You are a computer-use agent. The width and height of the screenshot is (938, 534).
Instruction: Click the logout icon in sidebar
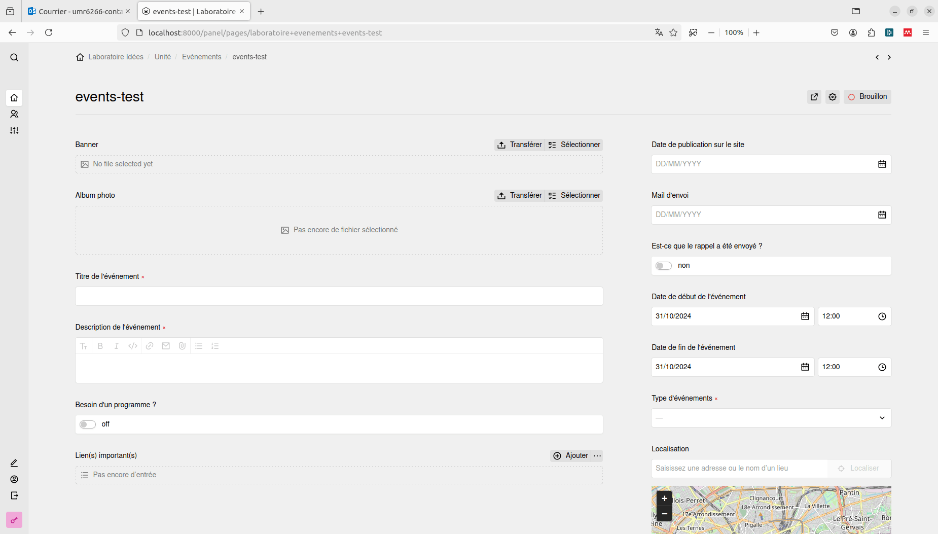point(14,495)
